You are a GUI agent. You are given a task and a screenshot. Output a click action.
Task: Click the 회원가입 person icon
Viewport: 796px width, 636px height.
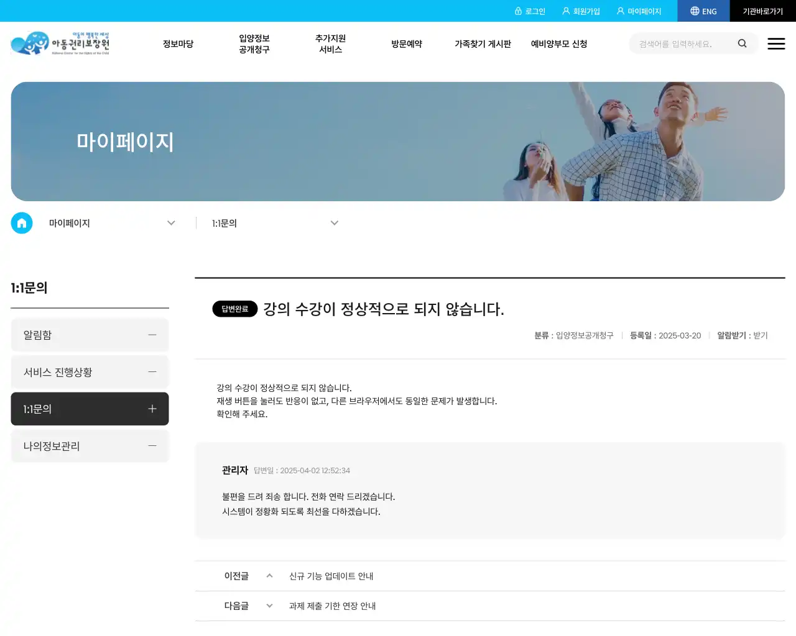pyautogui.click(x=565, y=11)
